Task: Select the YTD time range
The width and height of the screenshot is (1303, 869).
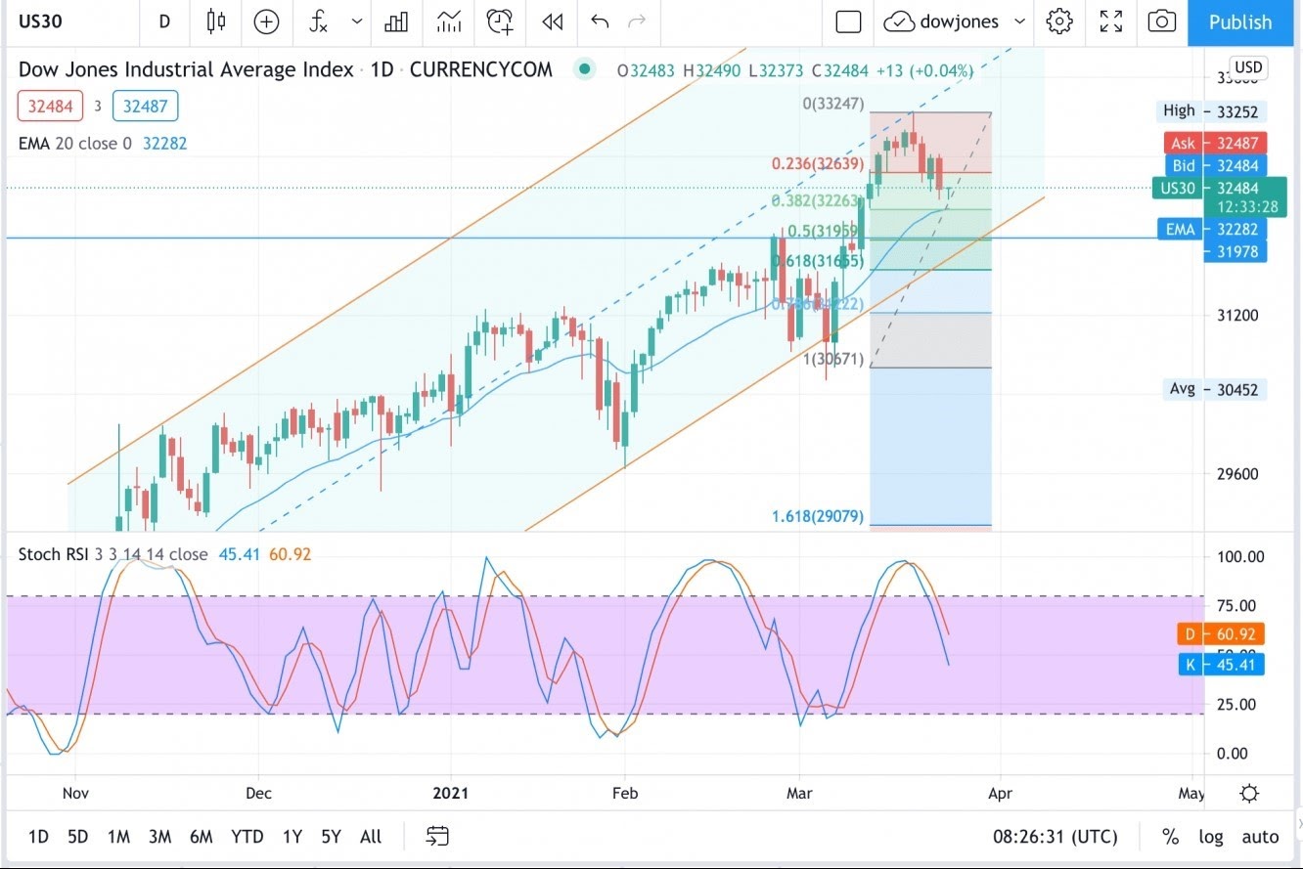Action: (247, 837)
